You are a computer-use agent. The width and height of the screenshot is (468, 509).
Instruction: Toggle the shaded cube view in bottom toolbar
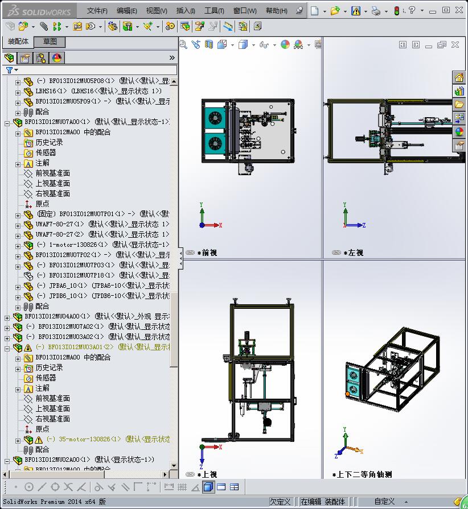pyautogui.click(x=208, y=487)
